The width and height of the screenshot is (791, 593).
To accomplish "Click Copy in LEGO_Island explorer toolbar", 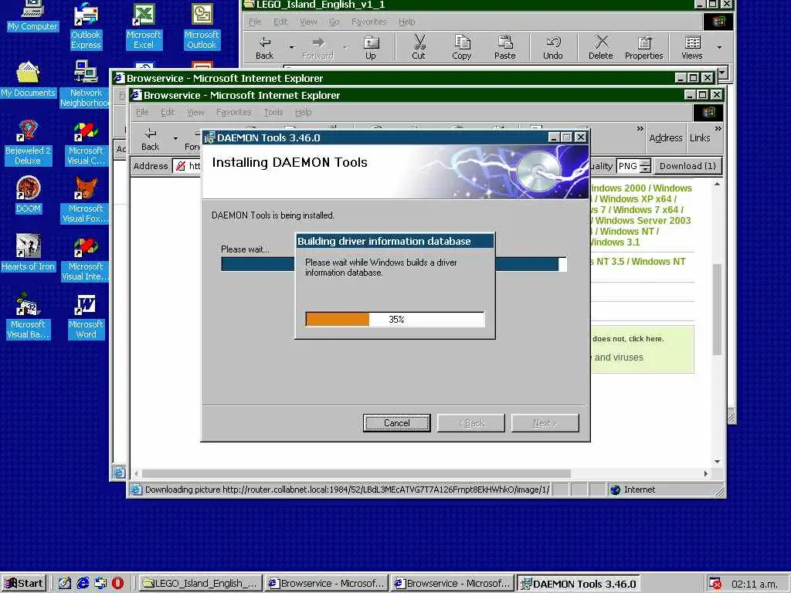I will [x=462, y=48].
